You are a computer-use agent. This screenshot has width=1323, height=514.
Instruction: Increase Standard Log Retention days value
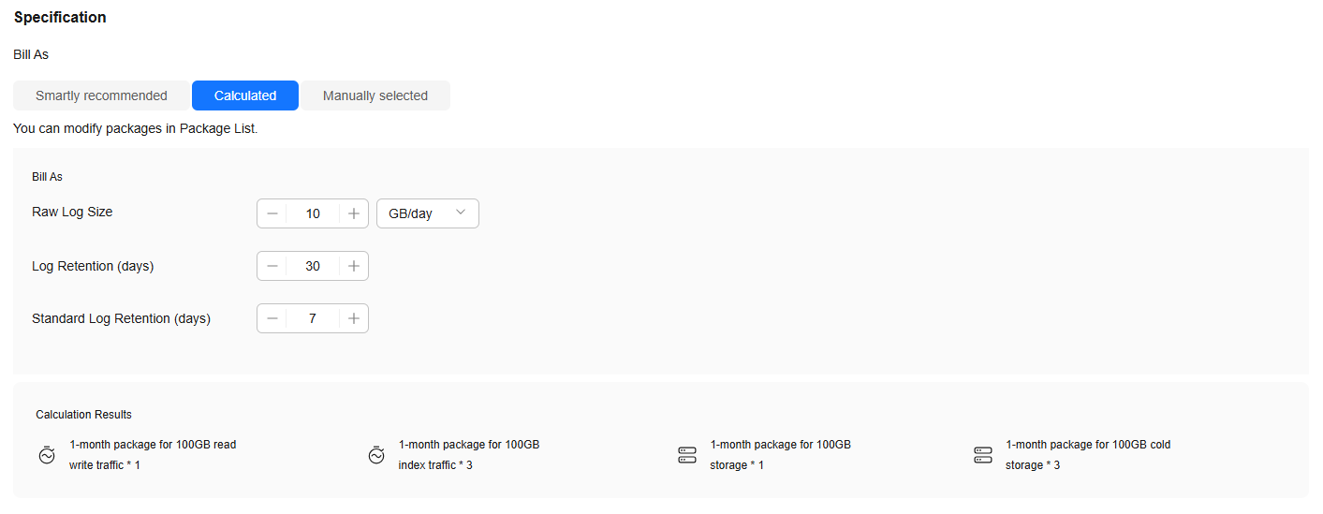[x=354, y=318]
